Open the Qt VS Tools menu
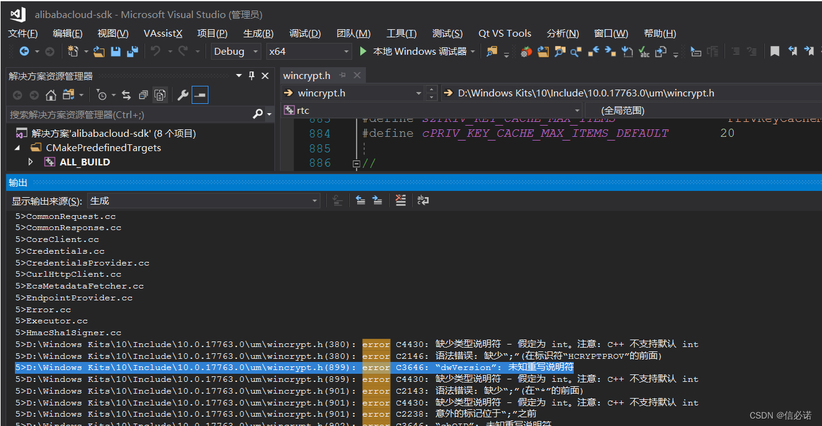The height and width of the screenshot is (426, 822). coord(505,34)
